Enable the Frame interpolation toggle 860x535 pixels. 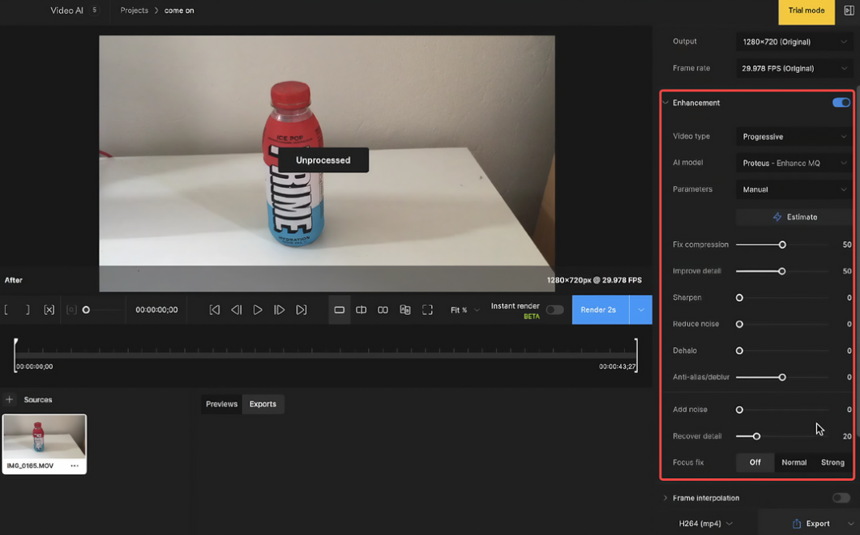[x=841, y=498]
